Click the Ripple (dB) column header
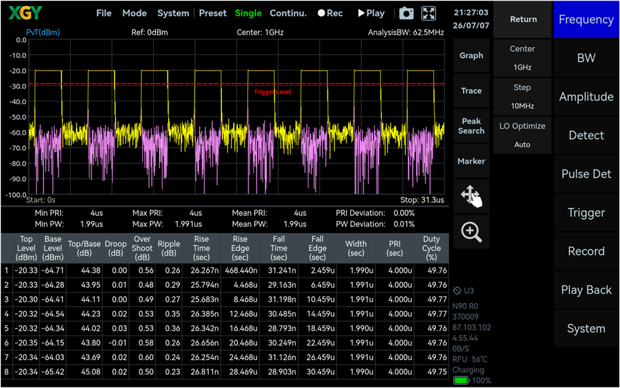Screen dimensions: 620x388 click(x=169, y=248)
